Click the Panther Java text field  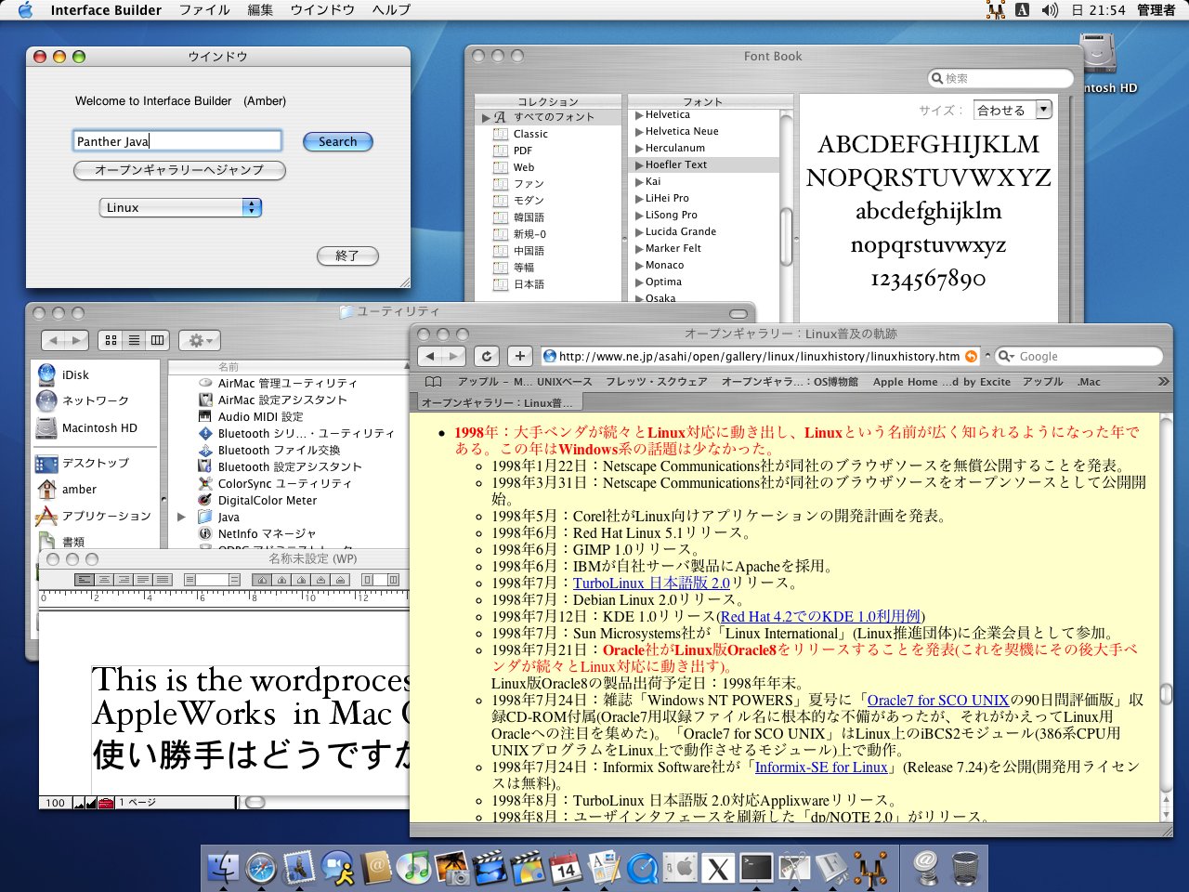coord(177,141)
